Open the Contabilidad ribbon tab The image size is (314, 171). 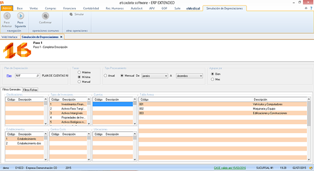(91, 8)
